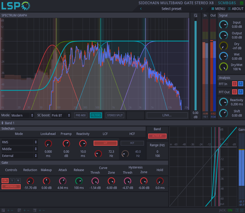
Task: Toggle FFT Out right channel R
Action: (x=241, y=92)
